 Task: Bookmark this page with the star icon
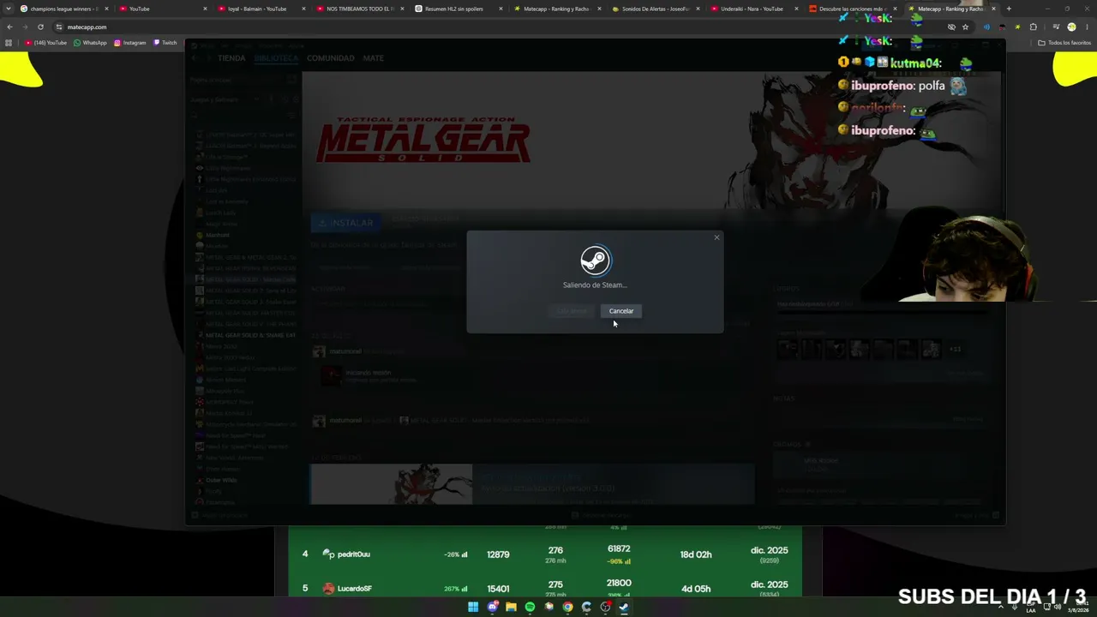(965, 27)
